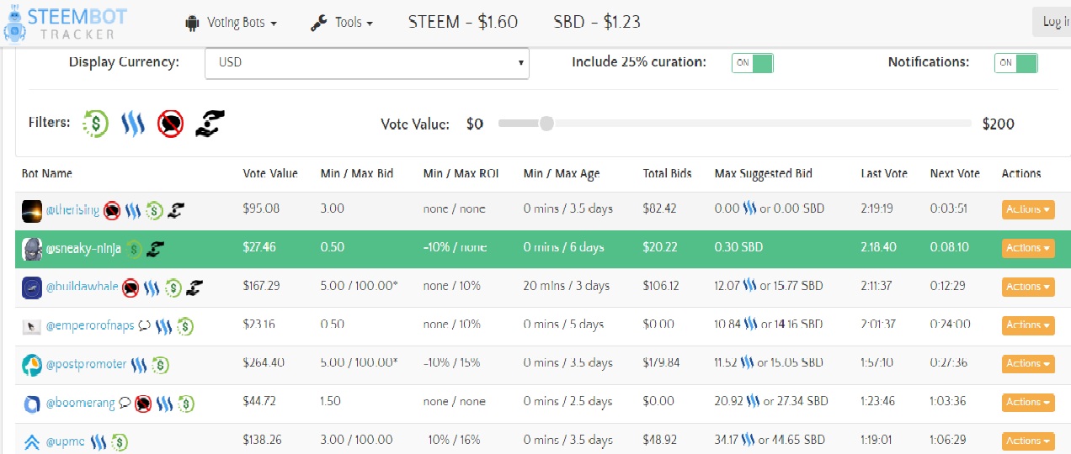Screen dimensions: 1071x454
Task: Click the @postpromoter avatar icon
Action: pos(32,364)
